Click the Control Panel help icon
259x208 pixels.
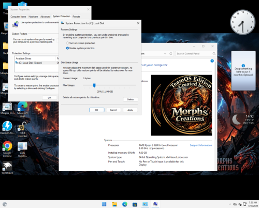[x=212, y=61]
